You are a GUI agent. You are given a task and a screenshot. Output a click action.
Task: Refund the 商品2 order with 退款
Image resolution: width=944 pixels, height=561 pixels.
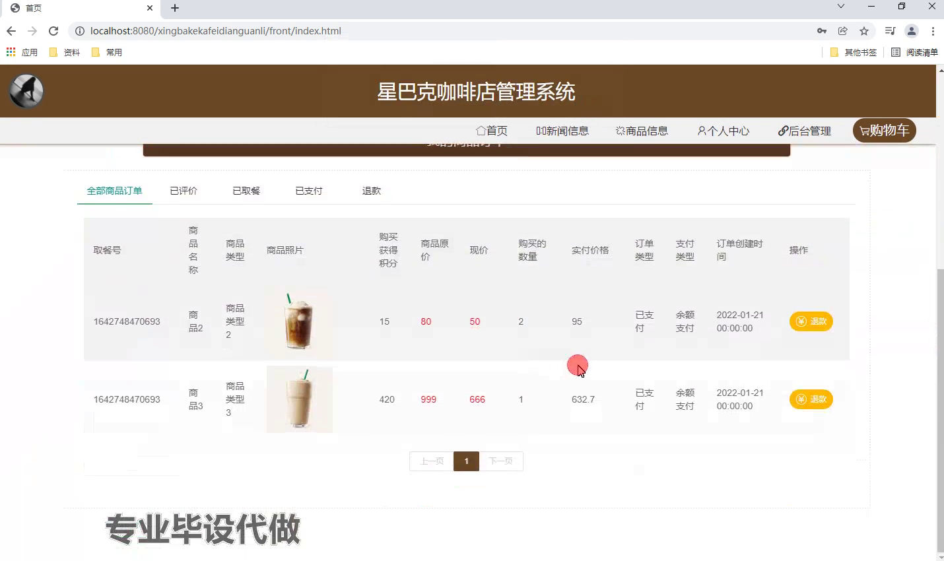[811, 321]
